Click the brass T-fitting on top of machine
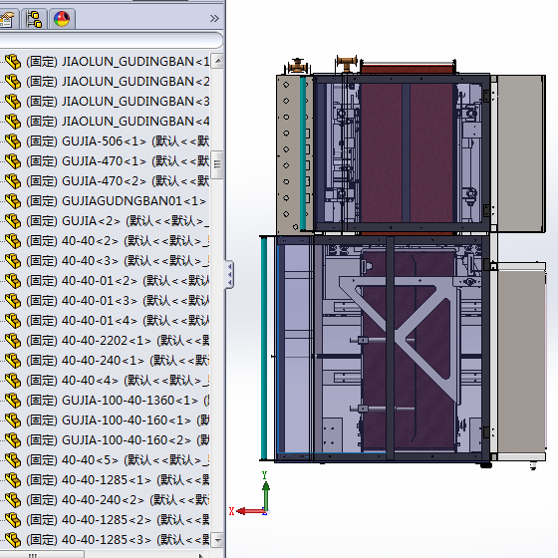 tap(347, 63)
